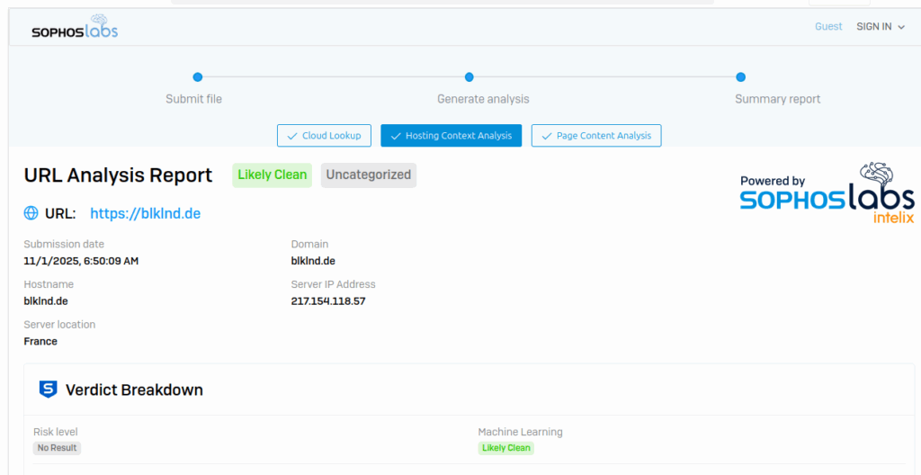Click the globe icon beside URL
This screenshot has width=921, height=475.
click(x=31, y=213)
